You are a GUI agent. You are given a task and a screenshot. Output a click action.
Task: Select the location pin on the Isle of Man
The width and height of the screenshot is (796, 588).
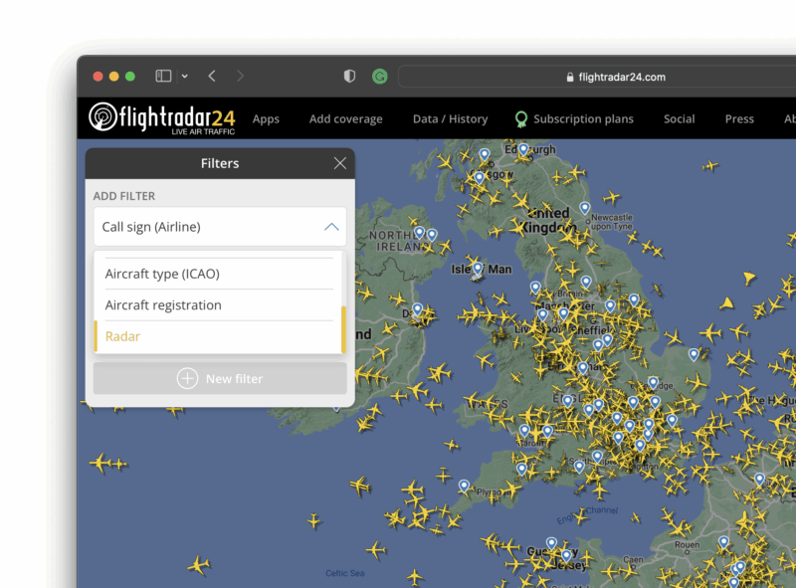click(477, 269)
